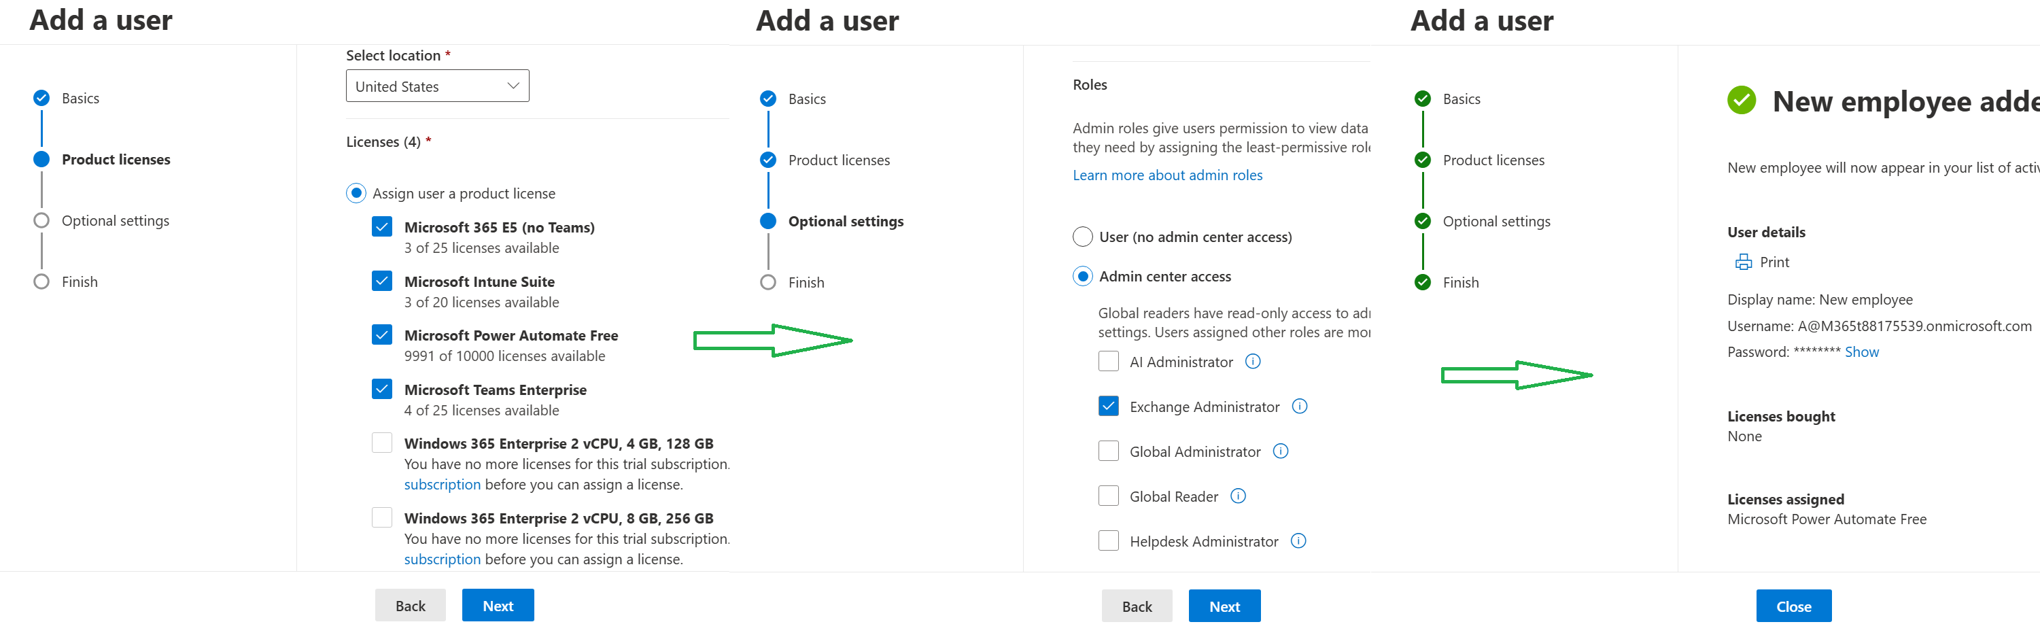2040x637 pixels.
Task: Click Optional settings step circle on licenses page
Action: 41,220
